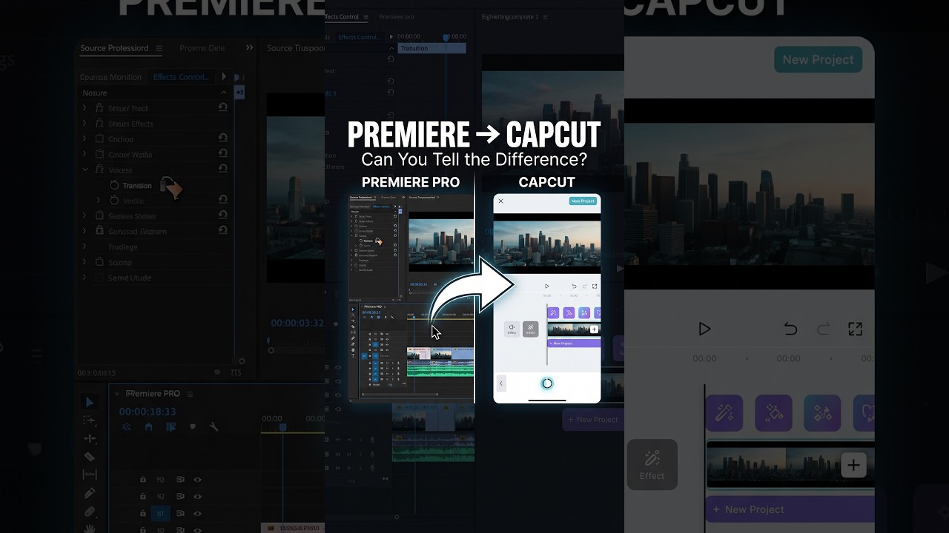Toggle eye visibility on topmost track row
The image size is (949, 533).
197,479
